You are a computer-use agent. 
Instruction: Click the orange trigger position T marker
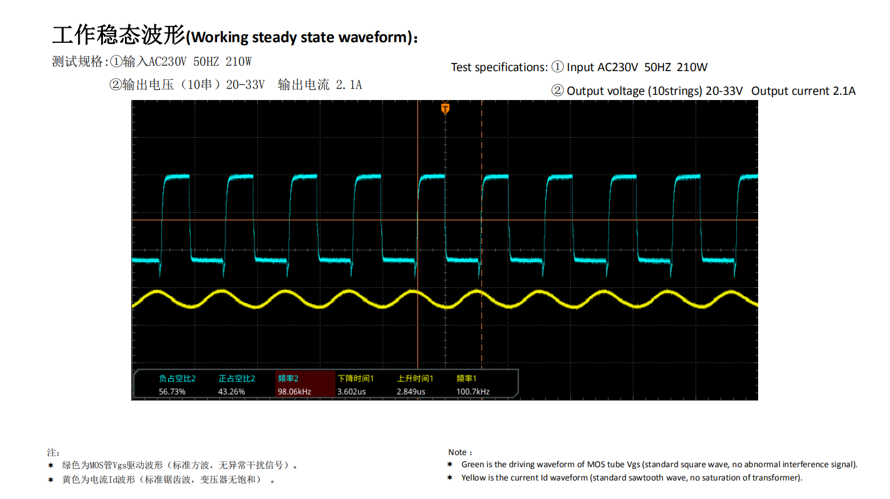[445, 108]
